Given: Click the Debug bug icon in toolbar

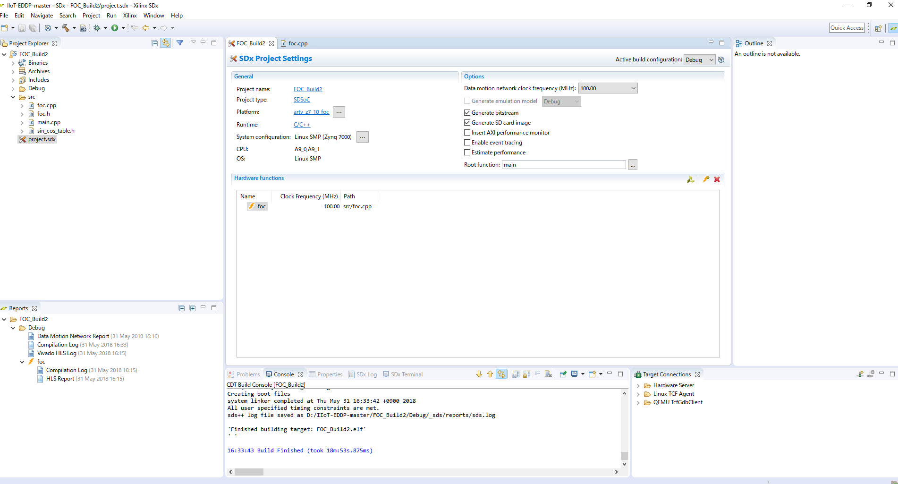Looking at the screenshot, I should point(97,28).
